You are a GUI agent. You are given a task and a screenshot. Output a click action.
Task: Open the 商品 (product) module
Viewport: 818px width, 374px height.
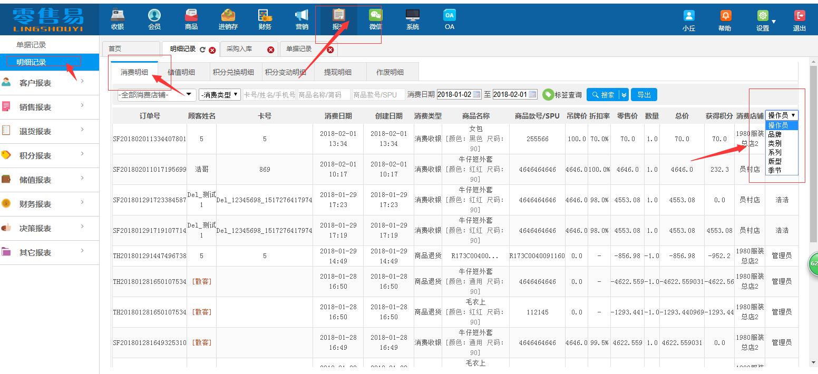point(191,18)
